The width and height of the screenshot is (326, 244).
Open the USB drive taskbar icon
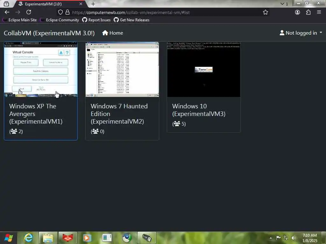[147, 238]
